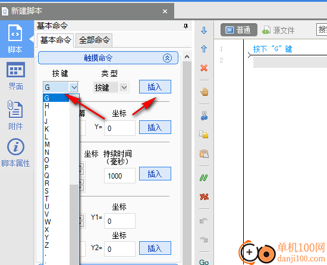This screenshot has width=327, height=265.
Task: Click 插入 next to Y2= field
Action: 155,248
